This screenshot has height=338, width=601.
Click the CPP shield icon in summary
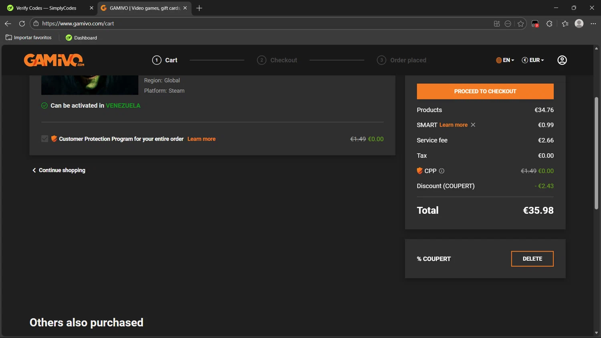(419, 171)
